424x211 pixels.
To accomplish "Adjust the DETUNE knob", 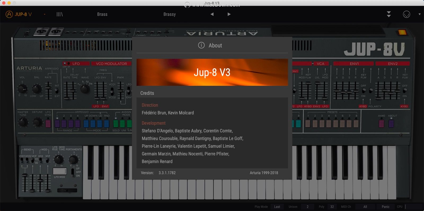I will [x=37, y=122].
